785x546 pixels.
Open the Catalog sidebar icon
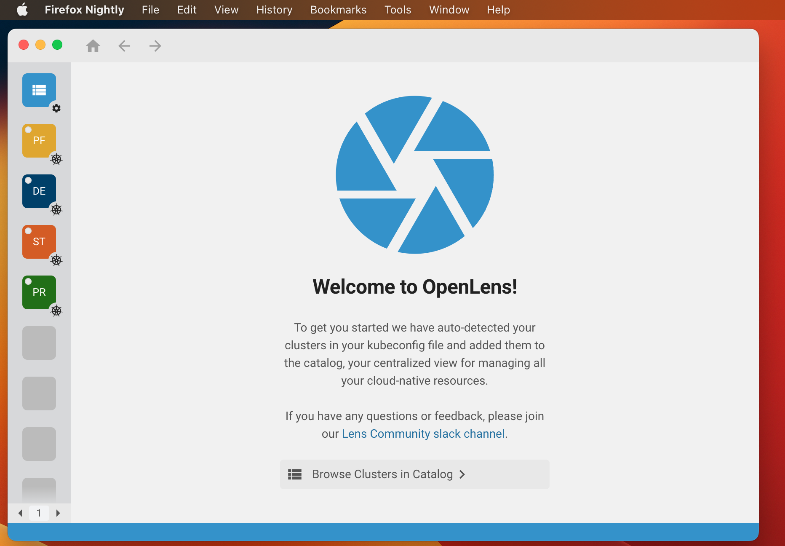(x=39, y=90)
